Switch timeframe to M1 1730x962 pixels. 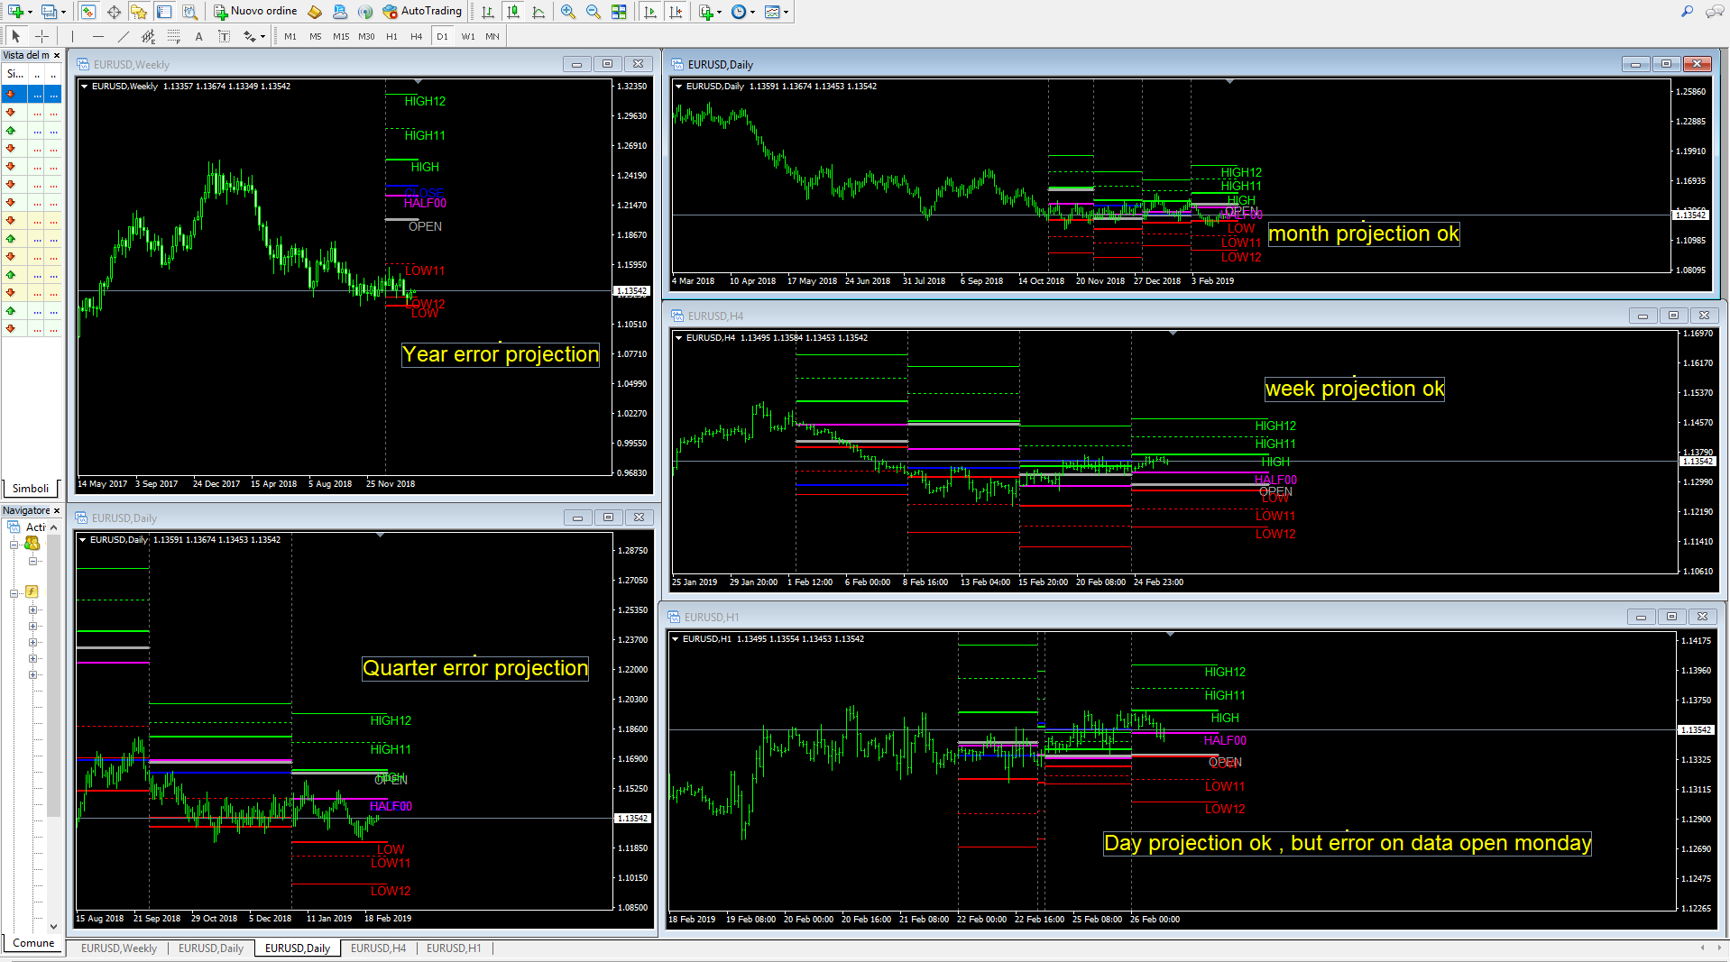point(290,37)
